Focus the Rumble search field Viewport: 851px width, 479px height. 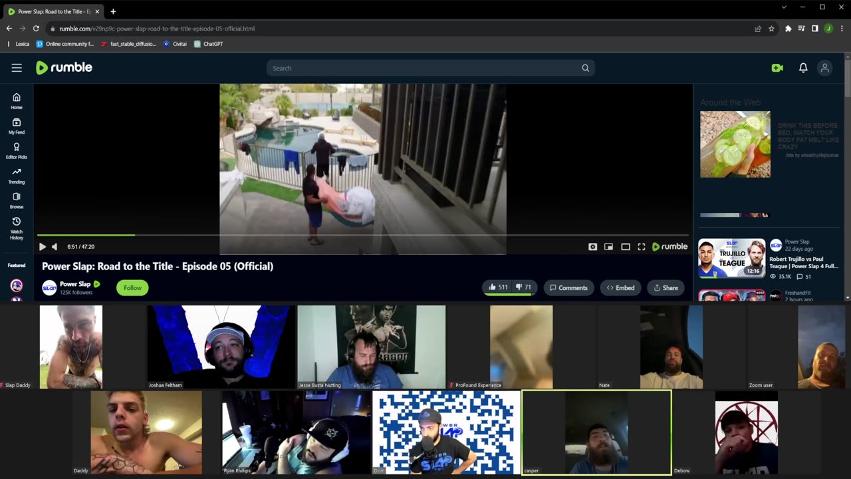[430, 68]
